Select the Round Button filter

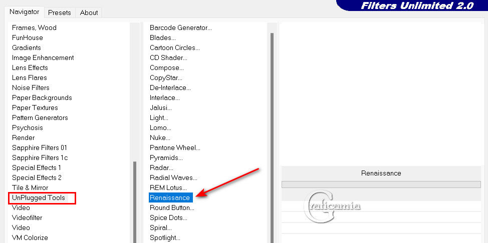coord(172,207)
